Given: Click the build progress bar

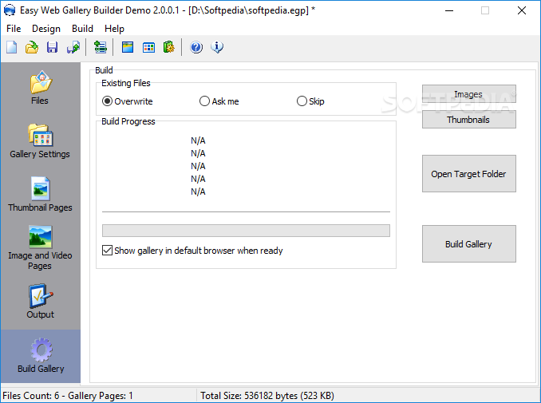Looking at the screenshot, I should click(x=246, y=231).
